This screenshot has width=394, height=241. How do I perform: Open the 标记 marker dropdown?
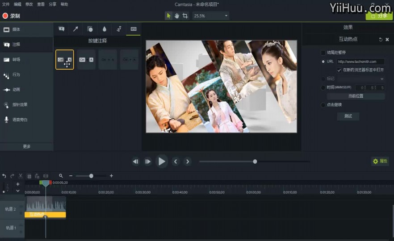pos(360,79)
